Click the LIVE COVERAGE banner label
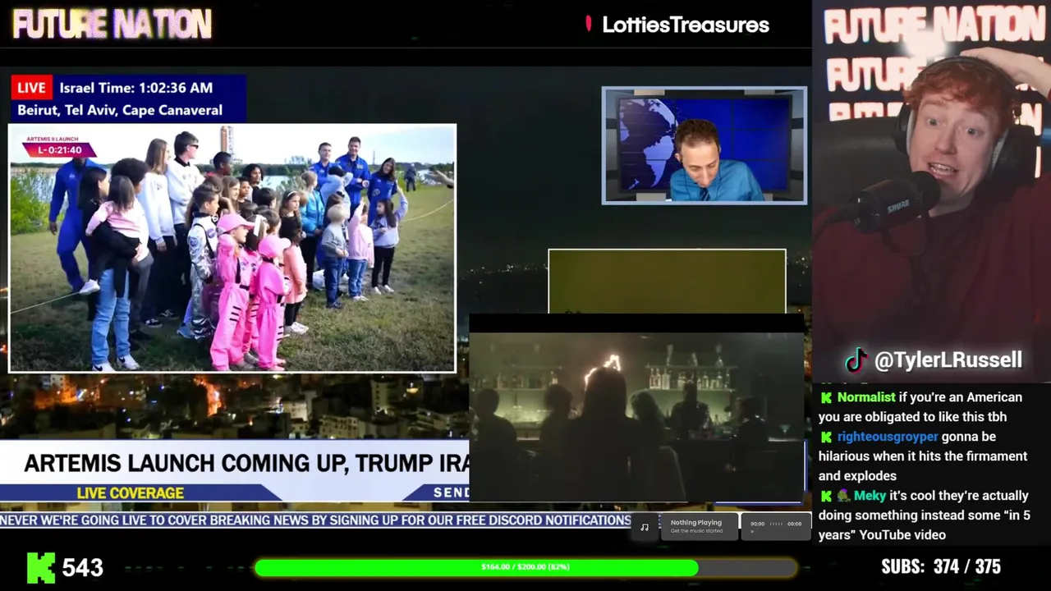 (130, 492)
